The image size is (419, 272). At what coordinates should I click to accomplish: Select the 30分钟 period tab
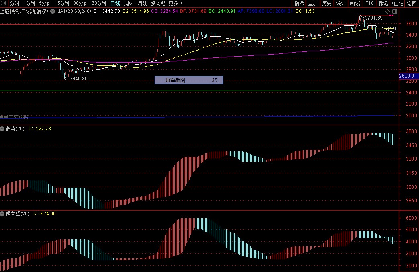point(81,3)
